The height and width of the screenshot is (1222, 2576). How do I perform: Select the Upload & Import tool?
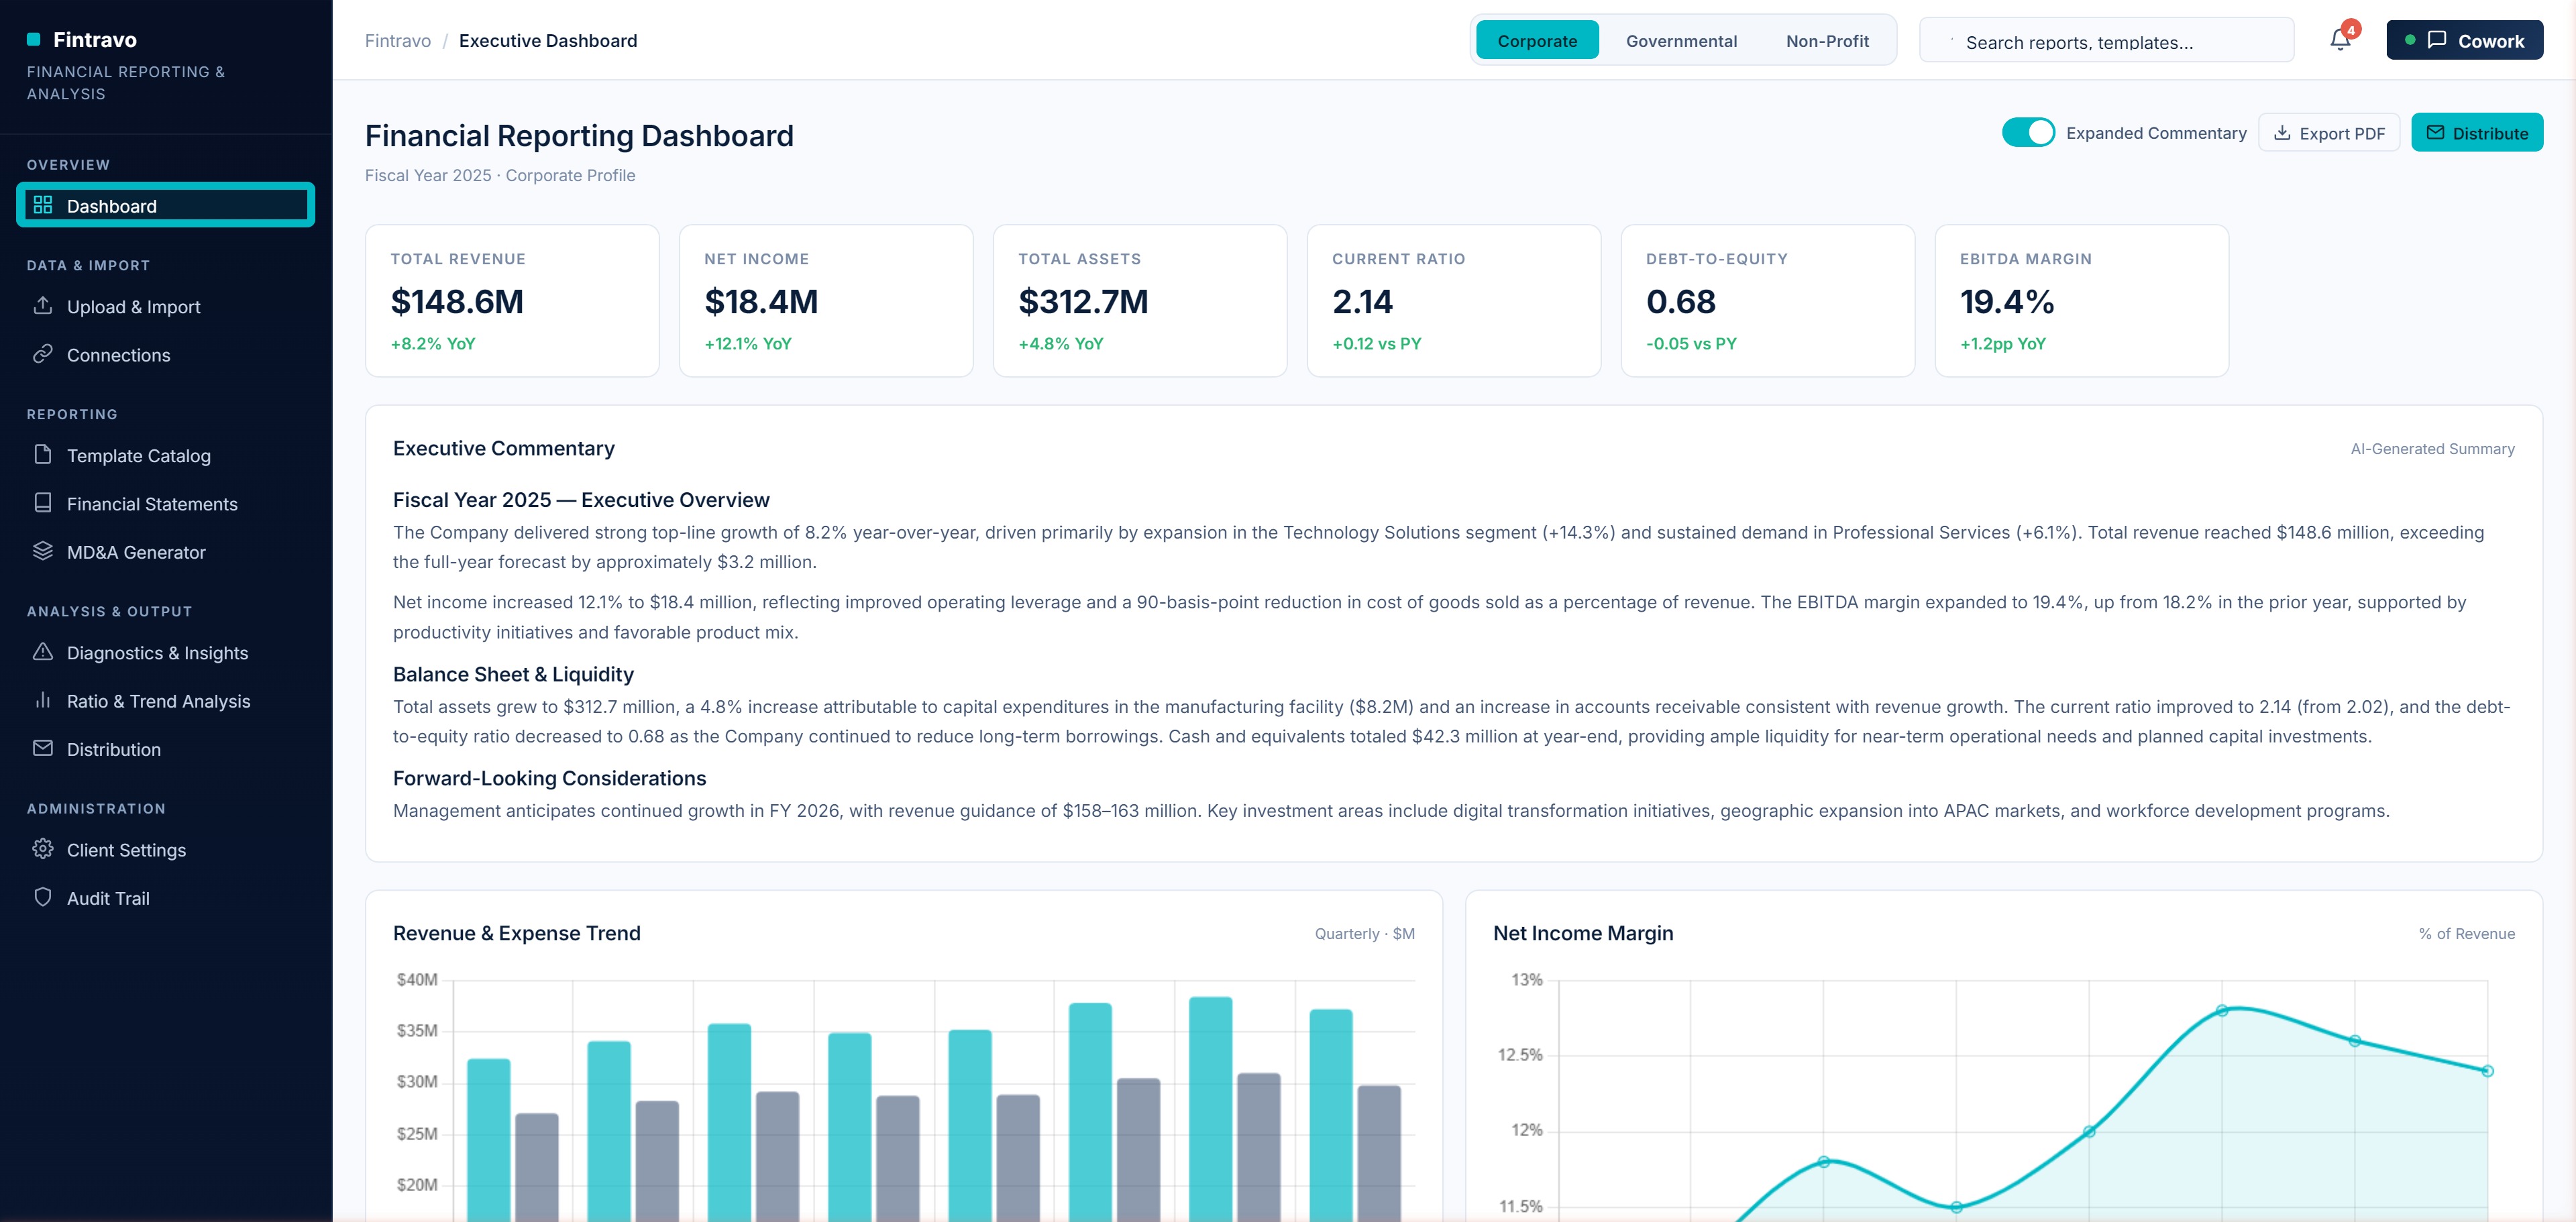point(133,307)
